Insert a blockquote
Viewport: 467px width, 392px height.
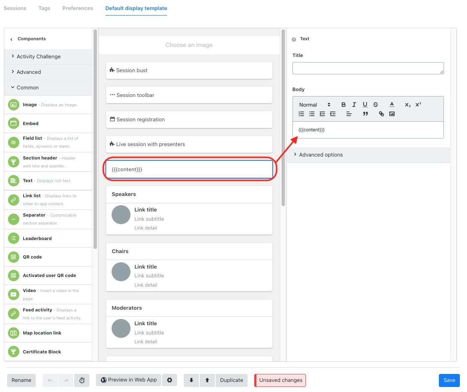point(365,114)
